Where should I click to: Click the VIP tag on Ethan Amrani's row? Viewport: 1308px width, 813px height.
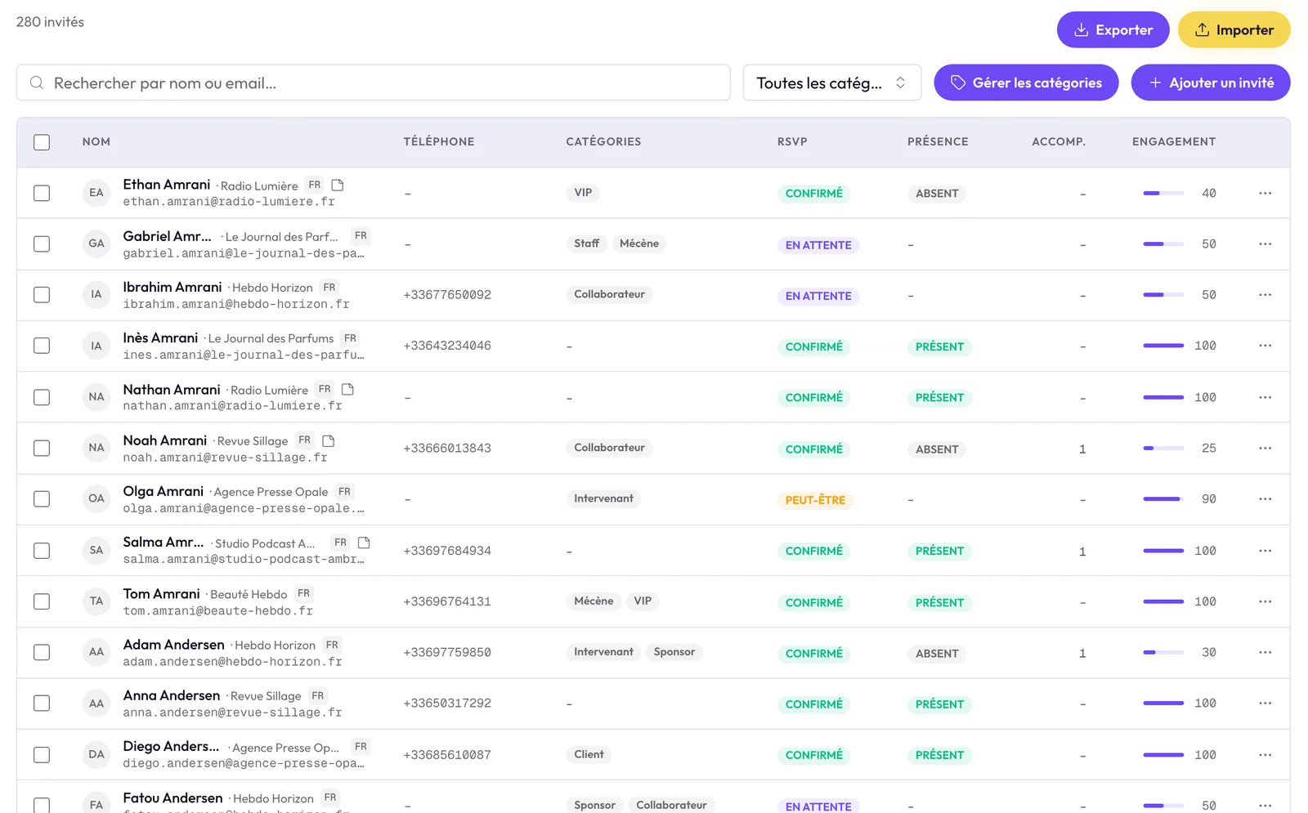(x=583, y=194)
